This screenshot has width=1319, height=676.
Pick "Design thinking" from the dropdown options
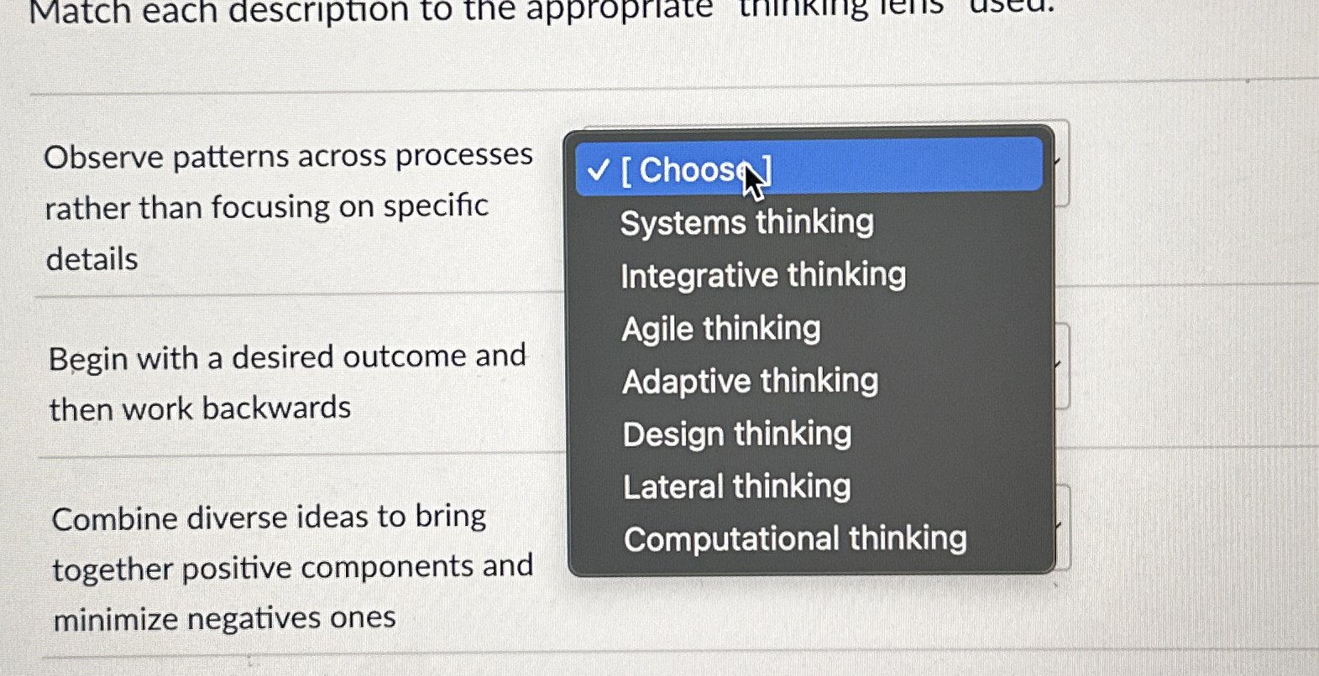point(736,434)
